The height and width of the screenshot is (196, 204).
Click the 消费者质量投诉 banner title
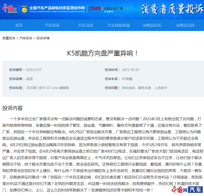(x=172, y=9)
